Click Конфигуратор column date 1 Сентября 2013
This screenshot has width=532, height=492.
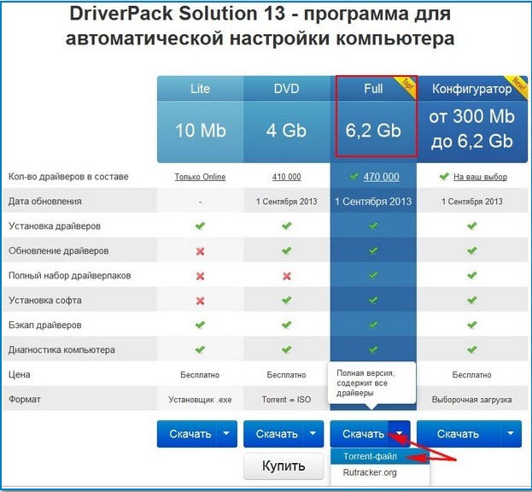[472, 202]
